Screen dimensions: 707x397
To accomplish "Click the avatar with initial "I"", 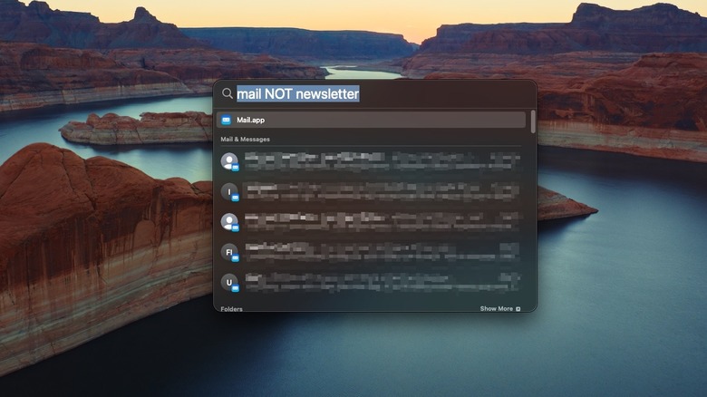I will click(x=229, y=191).
